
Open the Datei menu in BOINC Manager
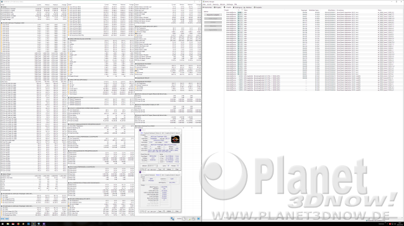pos(204,4)
